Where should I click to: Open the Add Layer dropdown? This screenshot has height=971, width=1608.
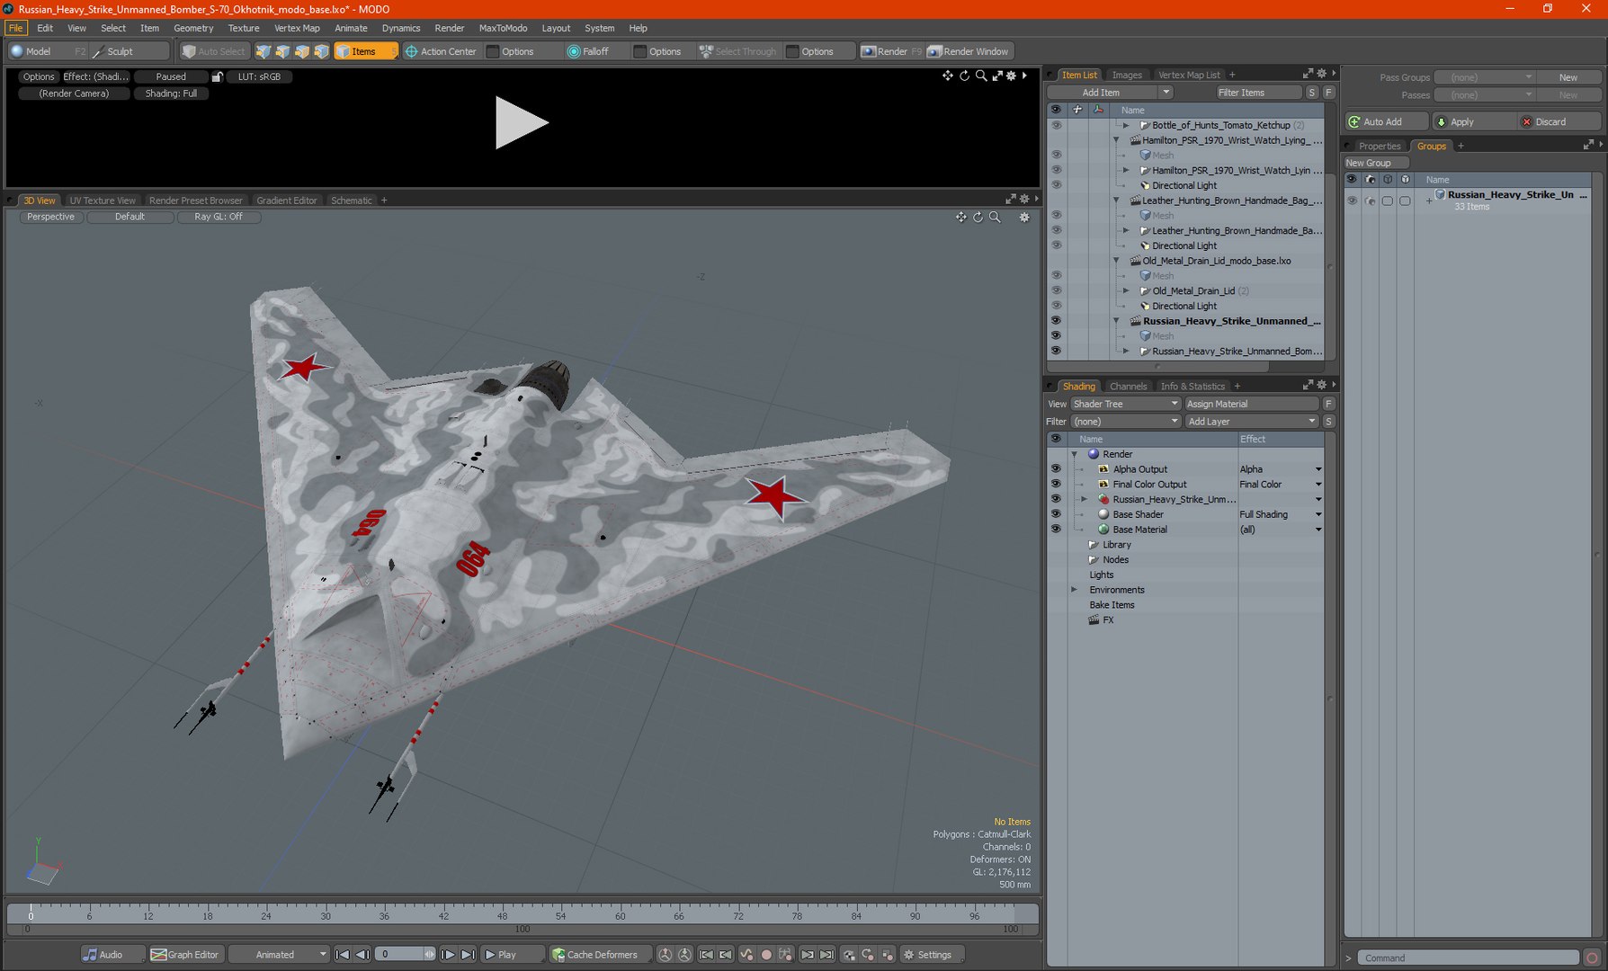point(1251,422)
